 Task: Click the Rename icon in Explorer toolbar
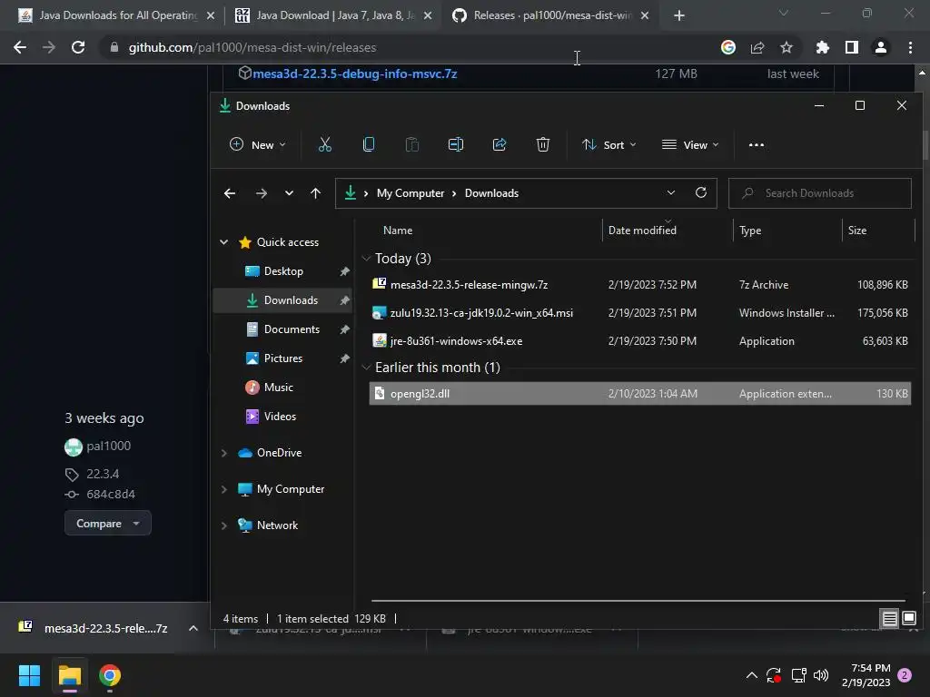(x=456, y=144)
